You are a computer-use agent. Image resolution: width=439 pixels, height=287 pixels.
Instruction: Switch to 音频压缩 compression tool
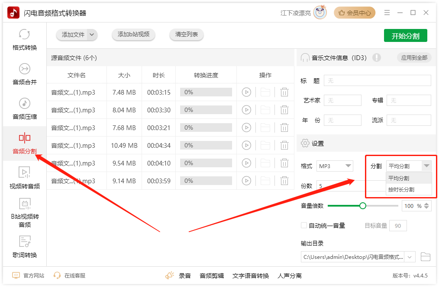point(24,109)
